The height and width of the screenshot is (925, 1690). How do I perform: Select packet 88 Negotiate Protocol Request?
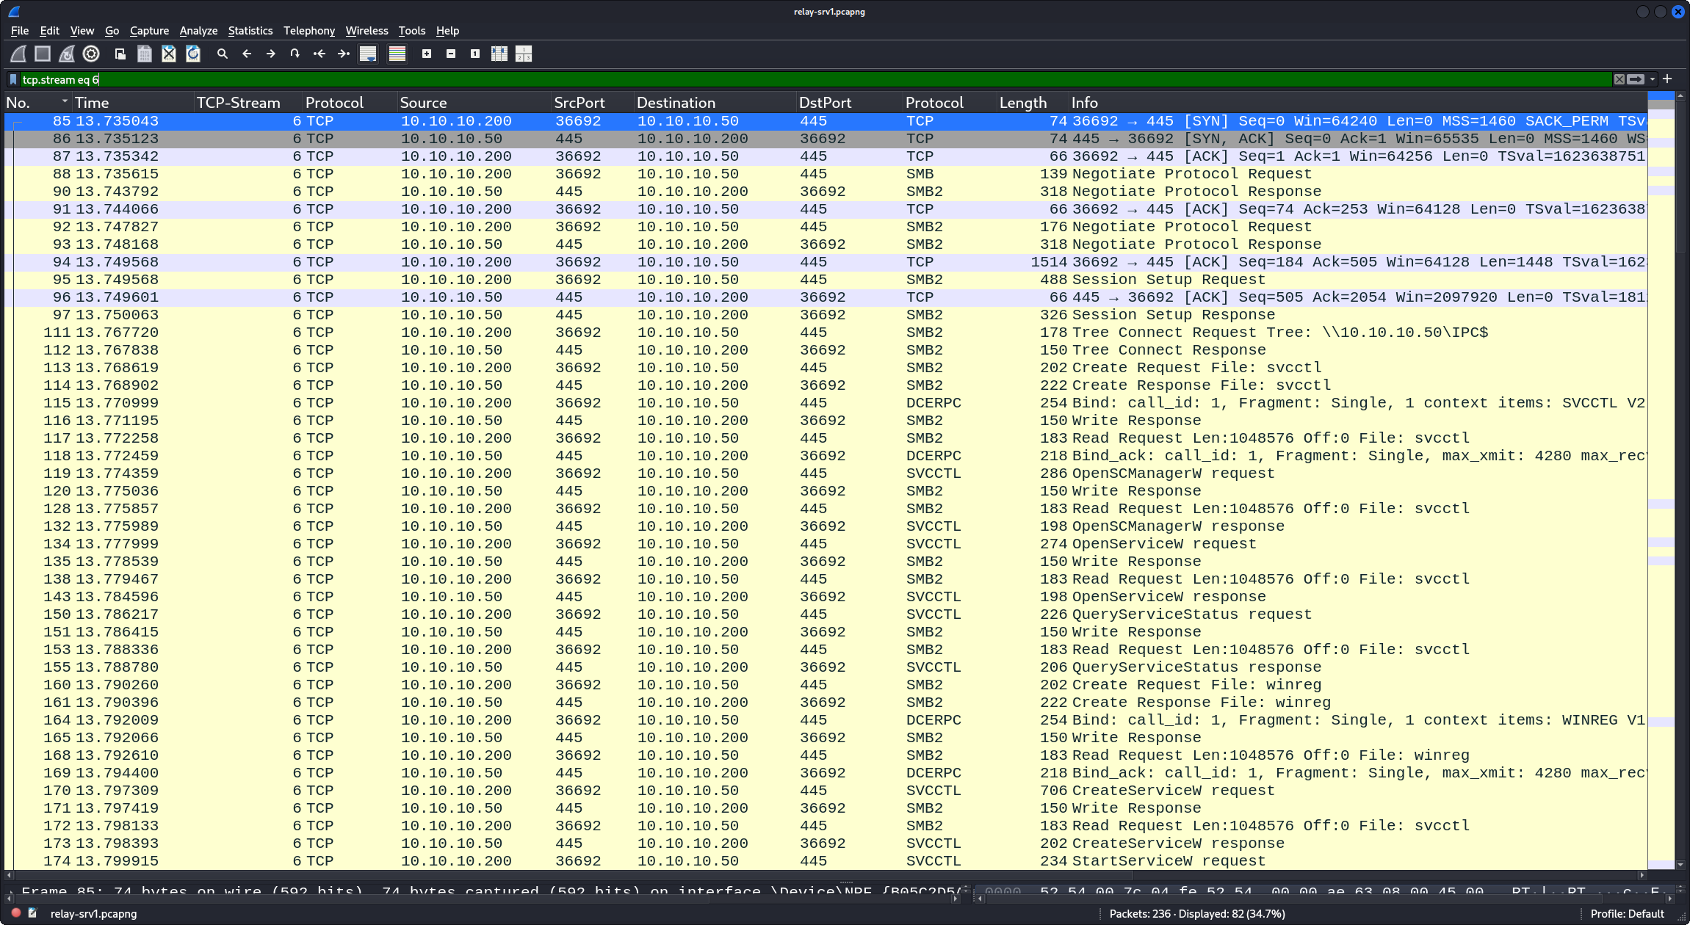(826, 174)
